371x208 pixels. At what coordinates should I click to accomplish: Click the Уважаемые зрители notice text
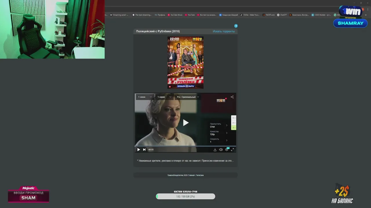[185, 161]
